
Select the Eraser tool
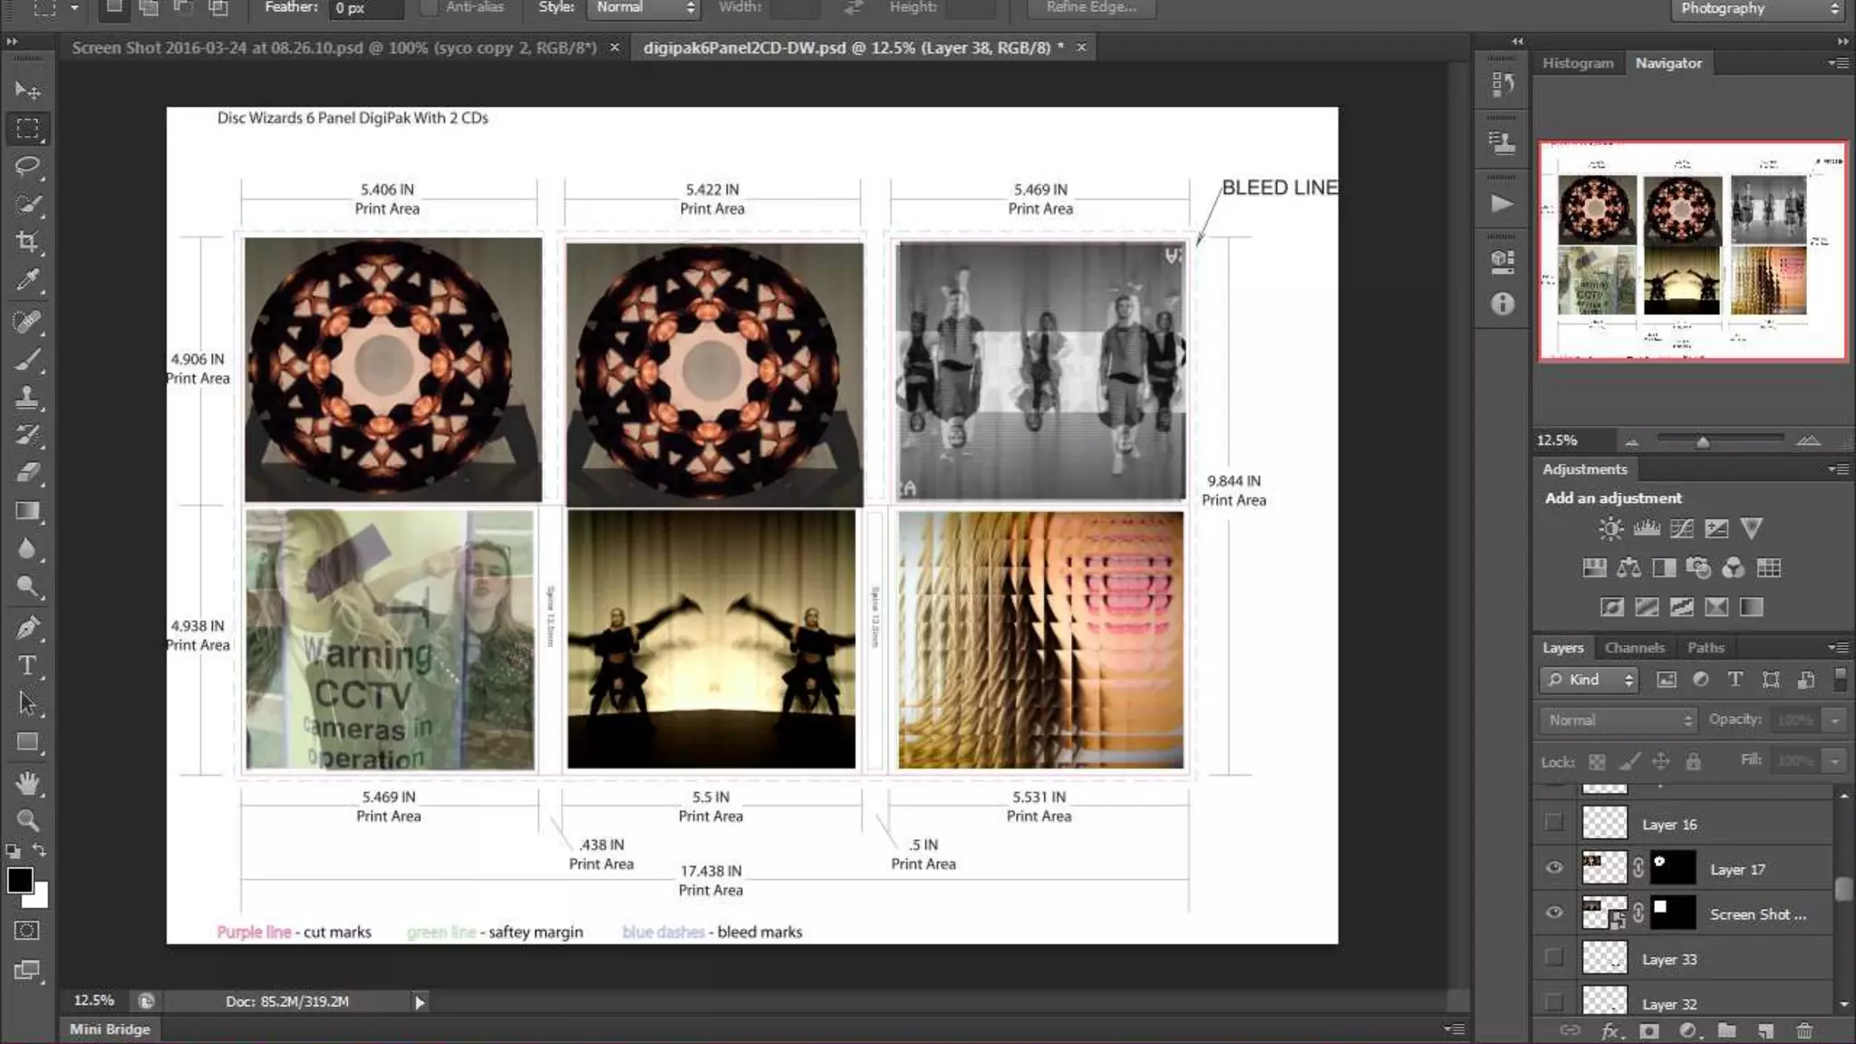coord(28,472)
